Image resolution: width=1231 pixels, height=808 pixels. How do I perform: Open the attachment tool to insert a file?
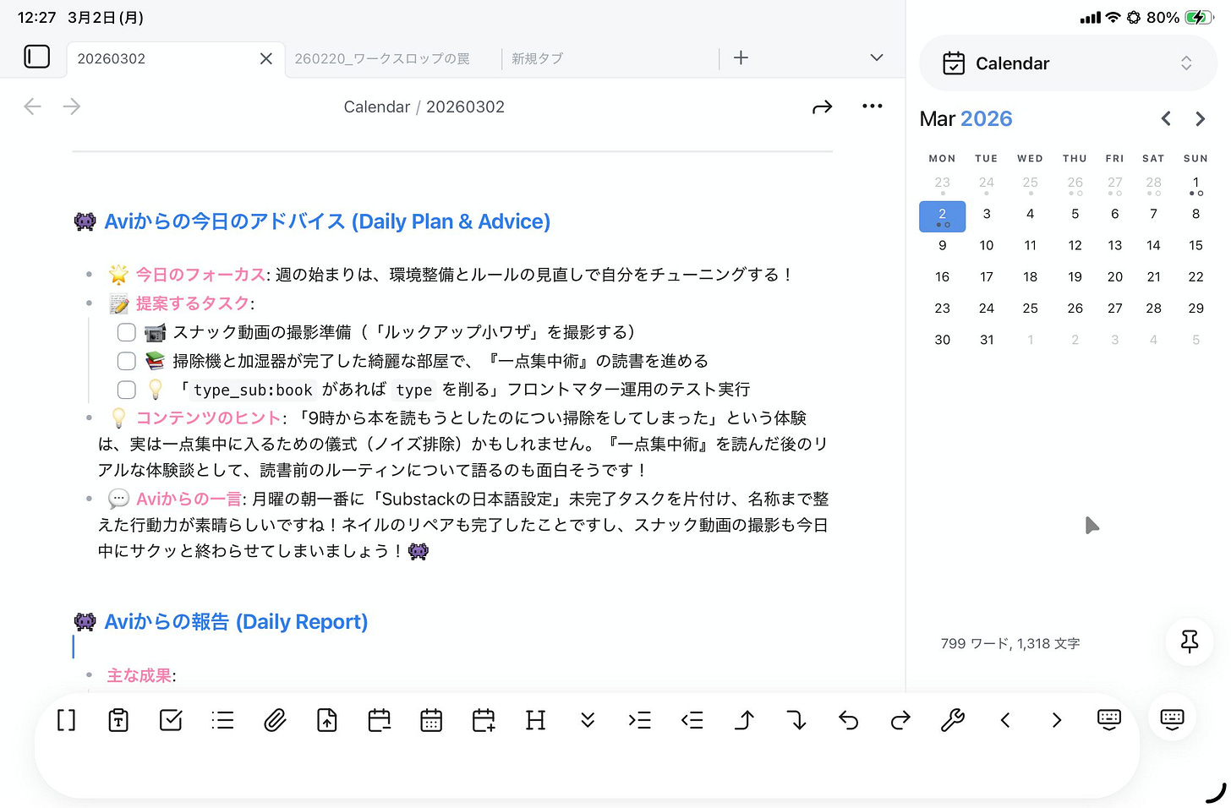tap(274, 720)
